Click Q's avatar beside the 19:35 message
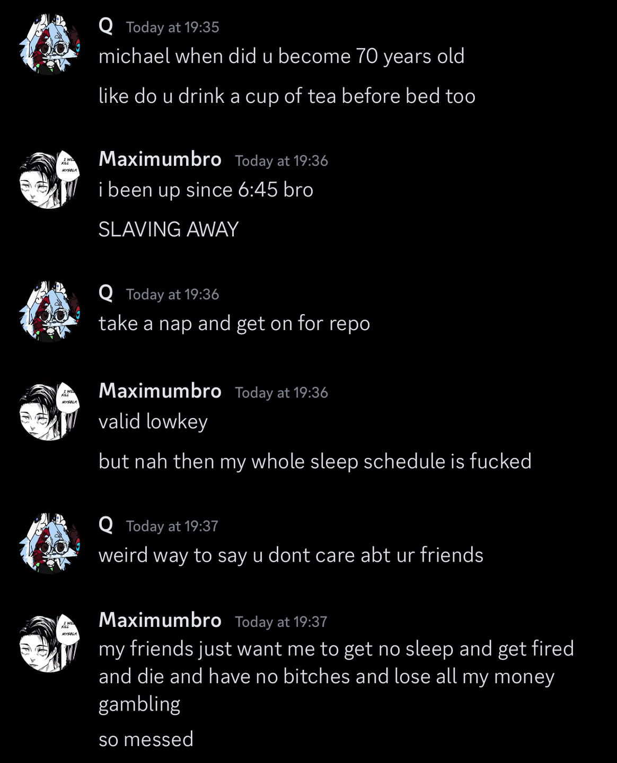Screen dimensions: 617x763 coord(49,45)
